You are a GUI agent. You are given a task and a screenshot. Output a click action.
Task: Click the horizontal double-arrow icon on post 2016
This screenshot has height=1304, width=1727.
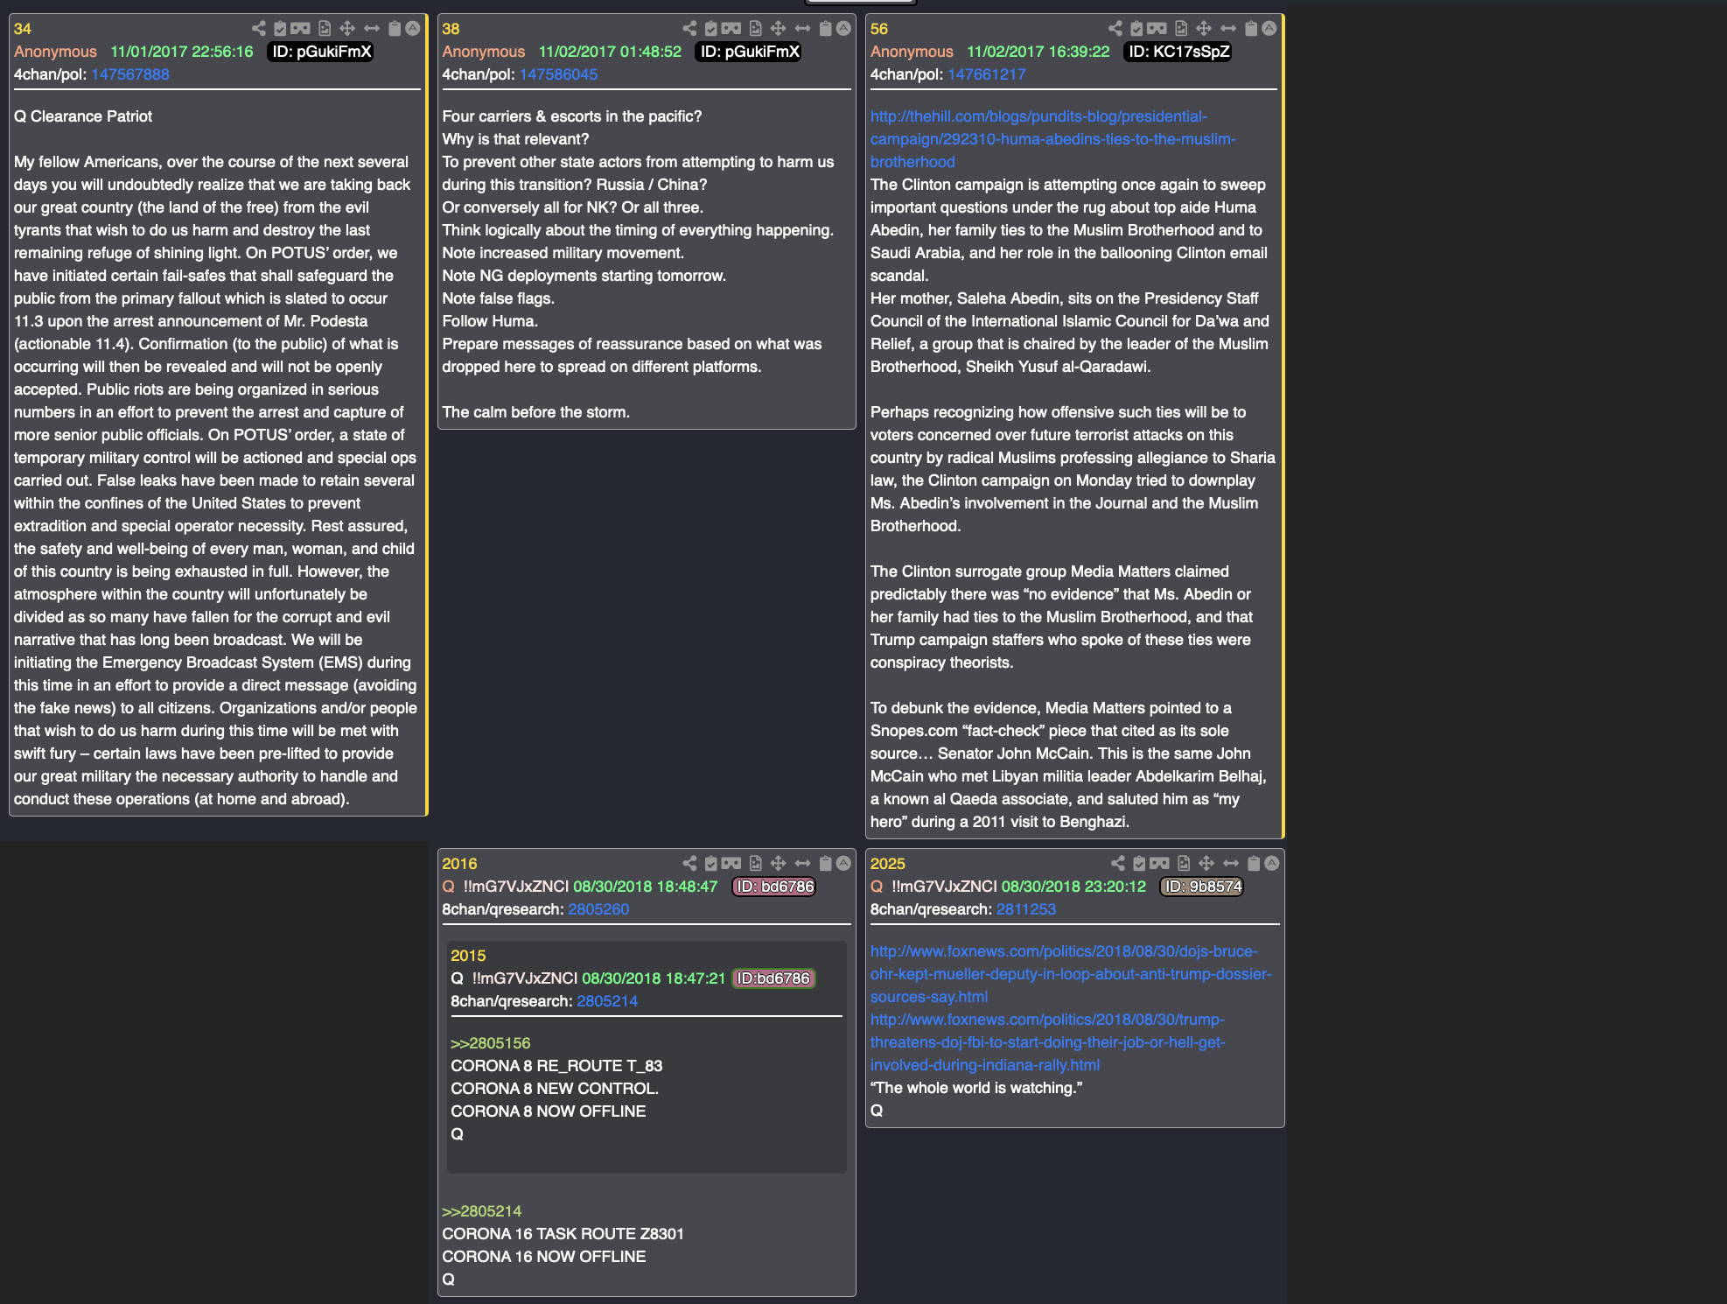click(803, 864)
